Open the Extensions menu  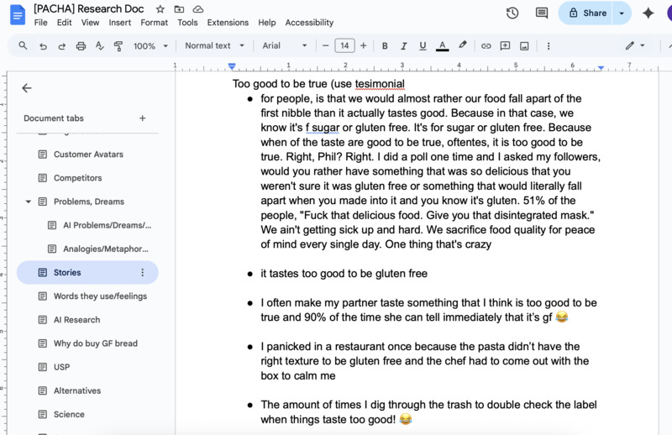pos(228,23)
